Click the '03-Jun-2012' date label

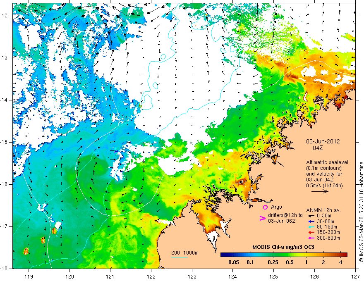(323, 141)
